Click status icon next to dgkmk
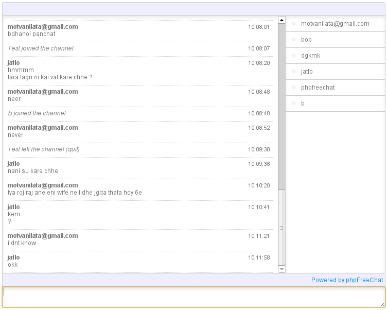The image size is (387, 310). click(x=294, y=55)
